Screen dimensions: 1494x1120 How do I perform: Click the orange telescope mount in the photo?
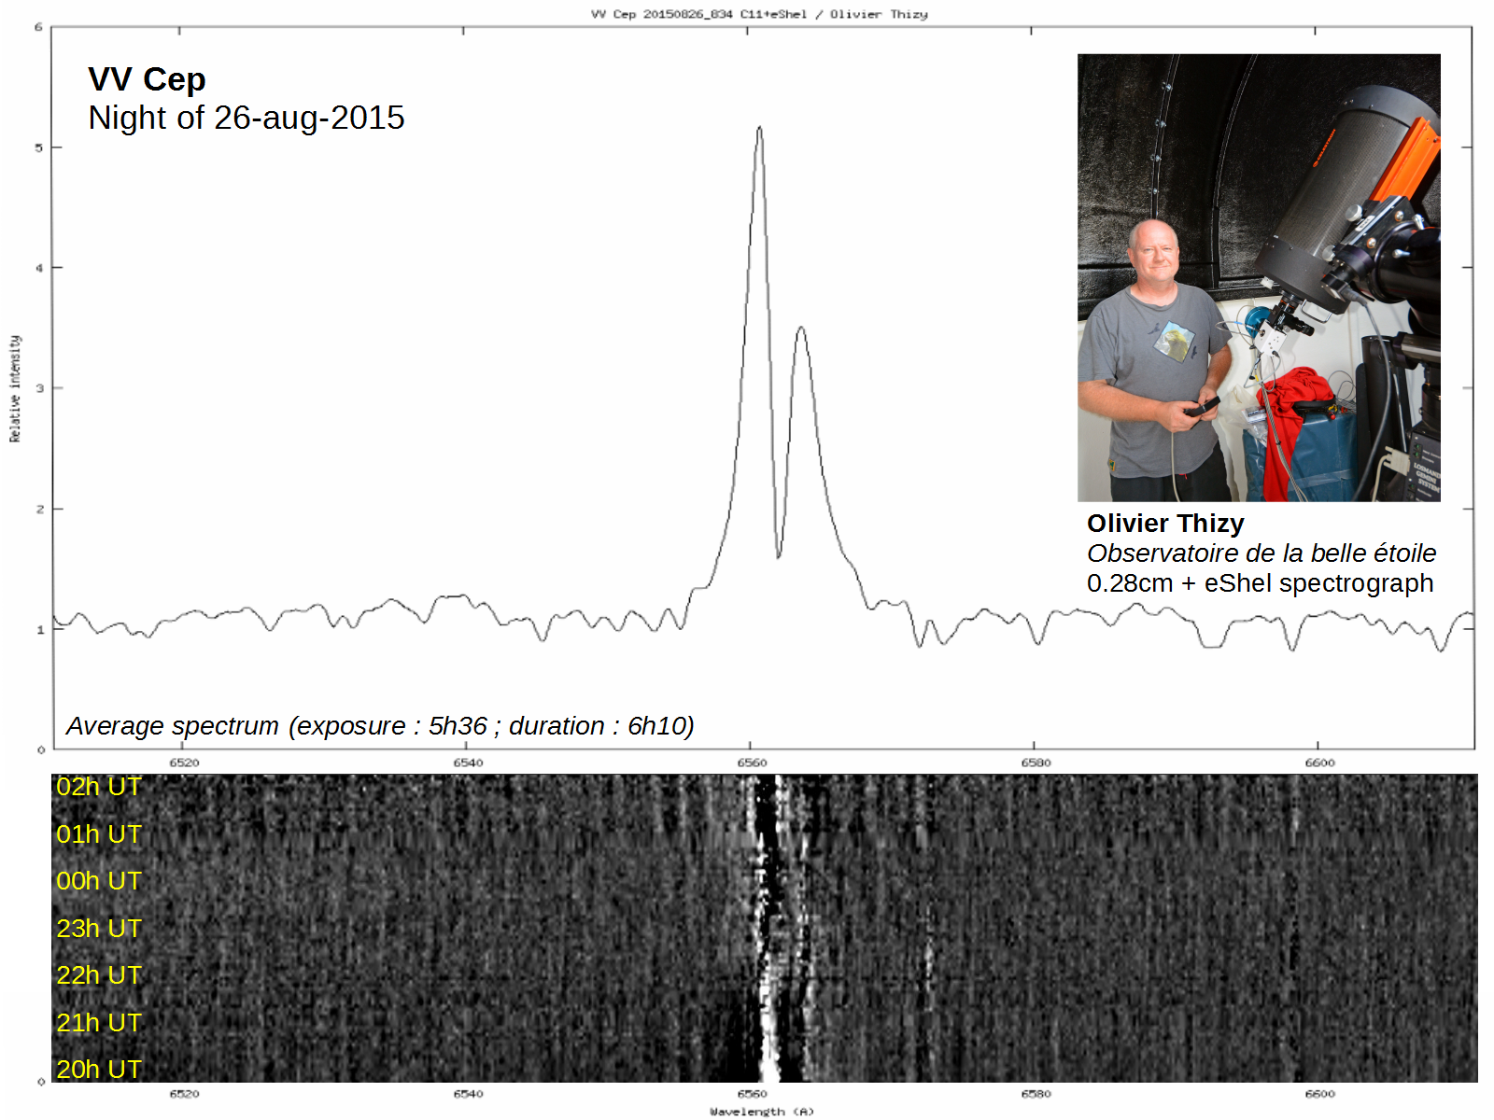click(1410, 163)
